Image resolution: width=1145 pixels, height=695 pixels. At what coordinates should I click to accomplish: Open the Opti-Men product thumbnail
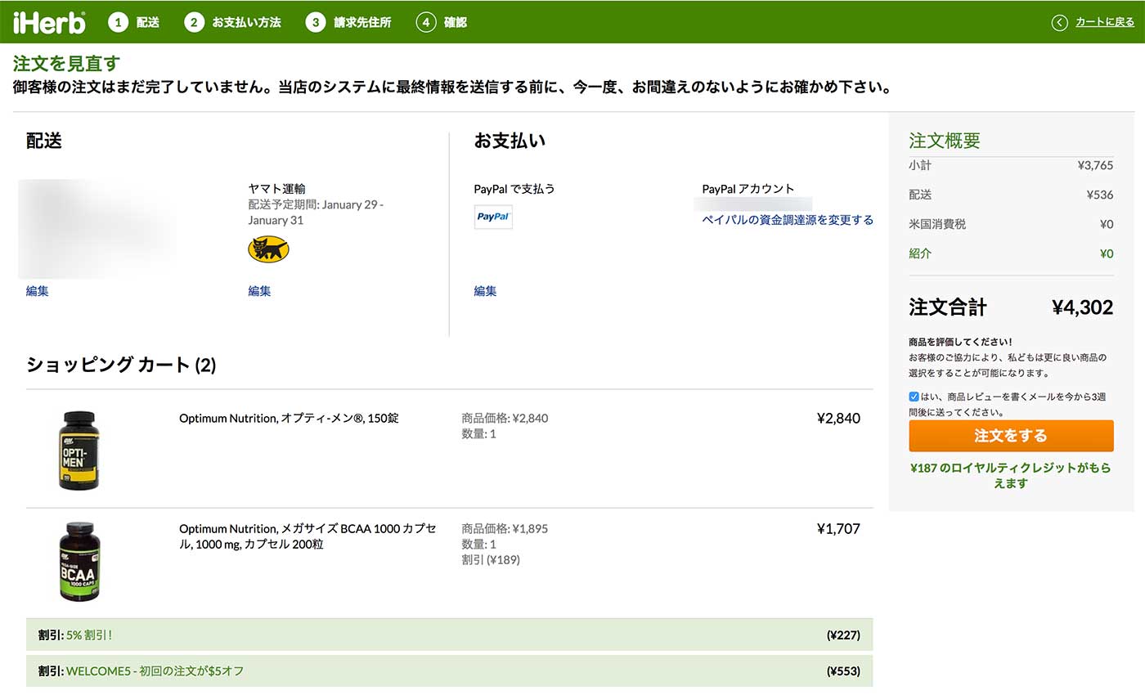coord(79,451)
